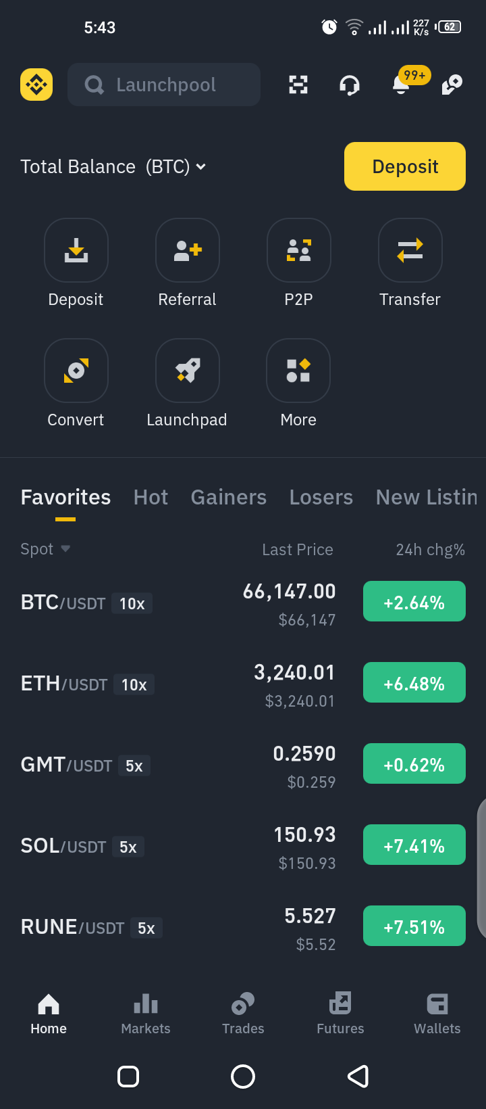Open customer support headset icon
The image size is (486, 1109).
pos(349,85)
